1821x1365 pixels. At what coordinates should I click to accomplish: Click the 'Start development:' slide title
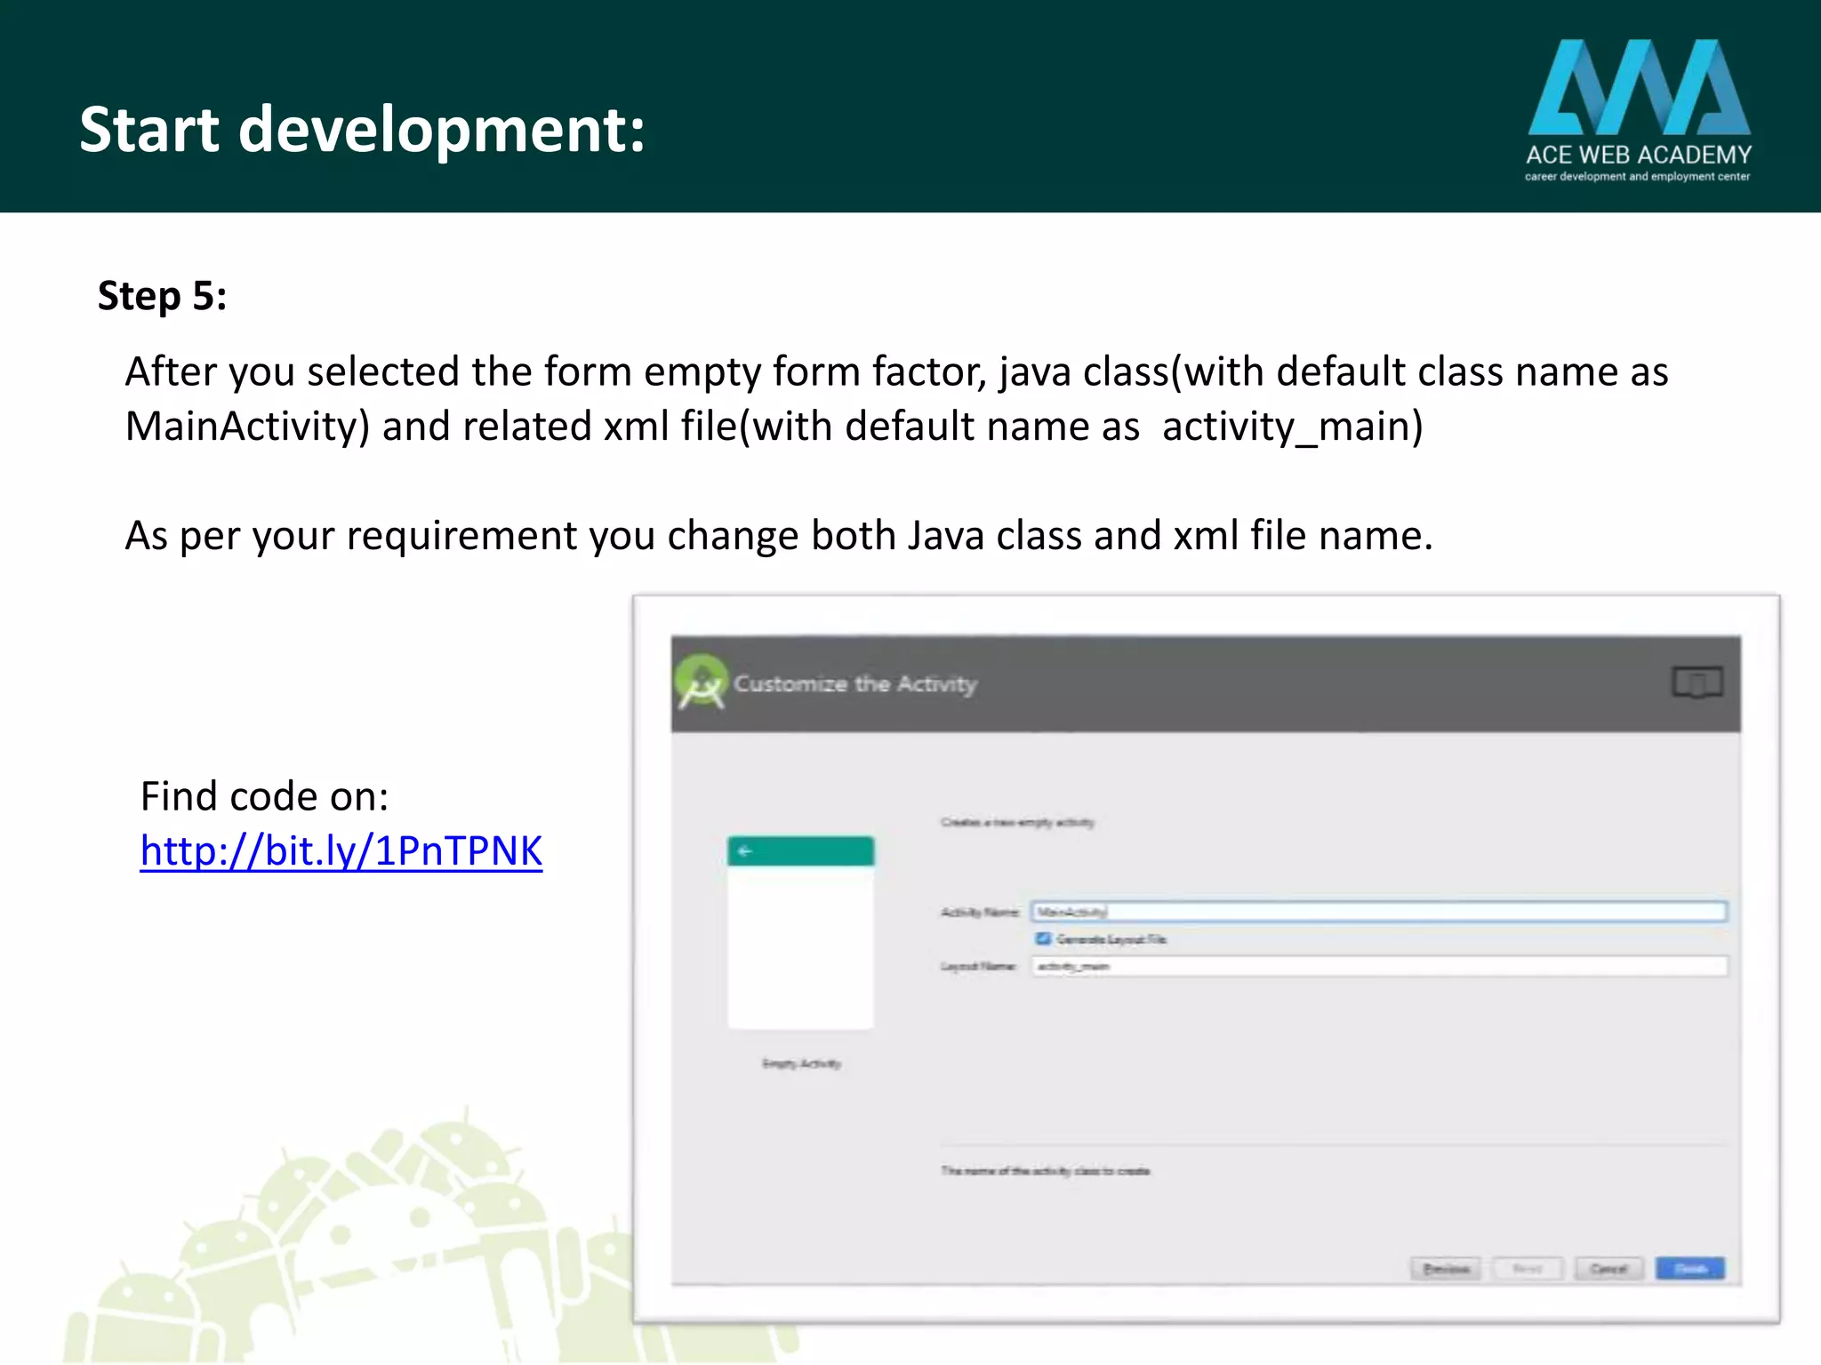point(362,130)
